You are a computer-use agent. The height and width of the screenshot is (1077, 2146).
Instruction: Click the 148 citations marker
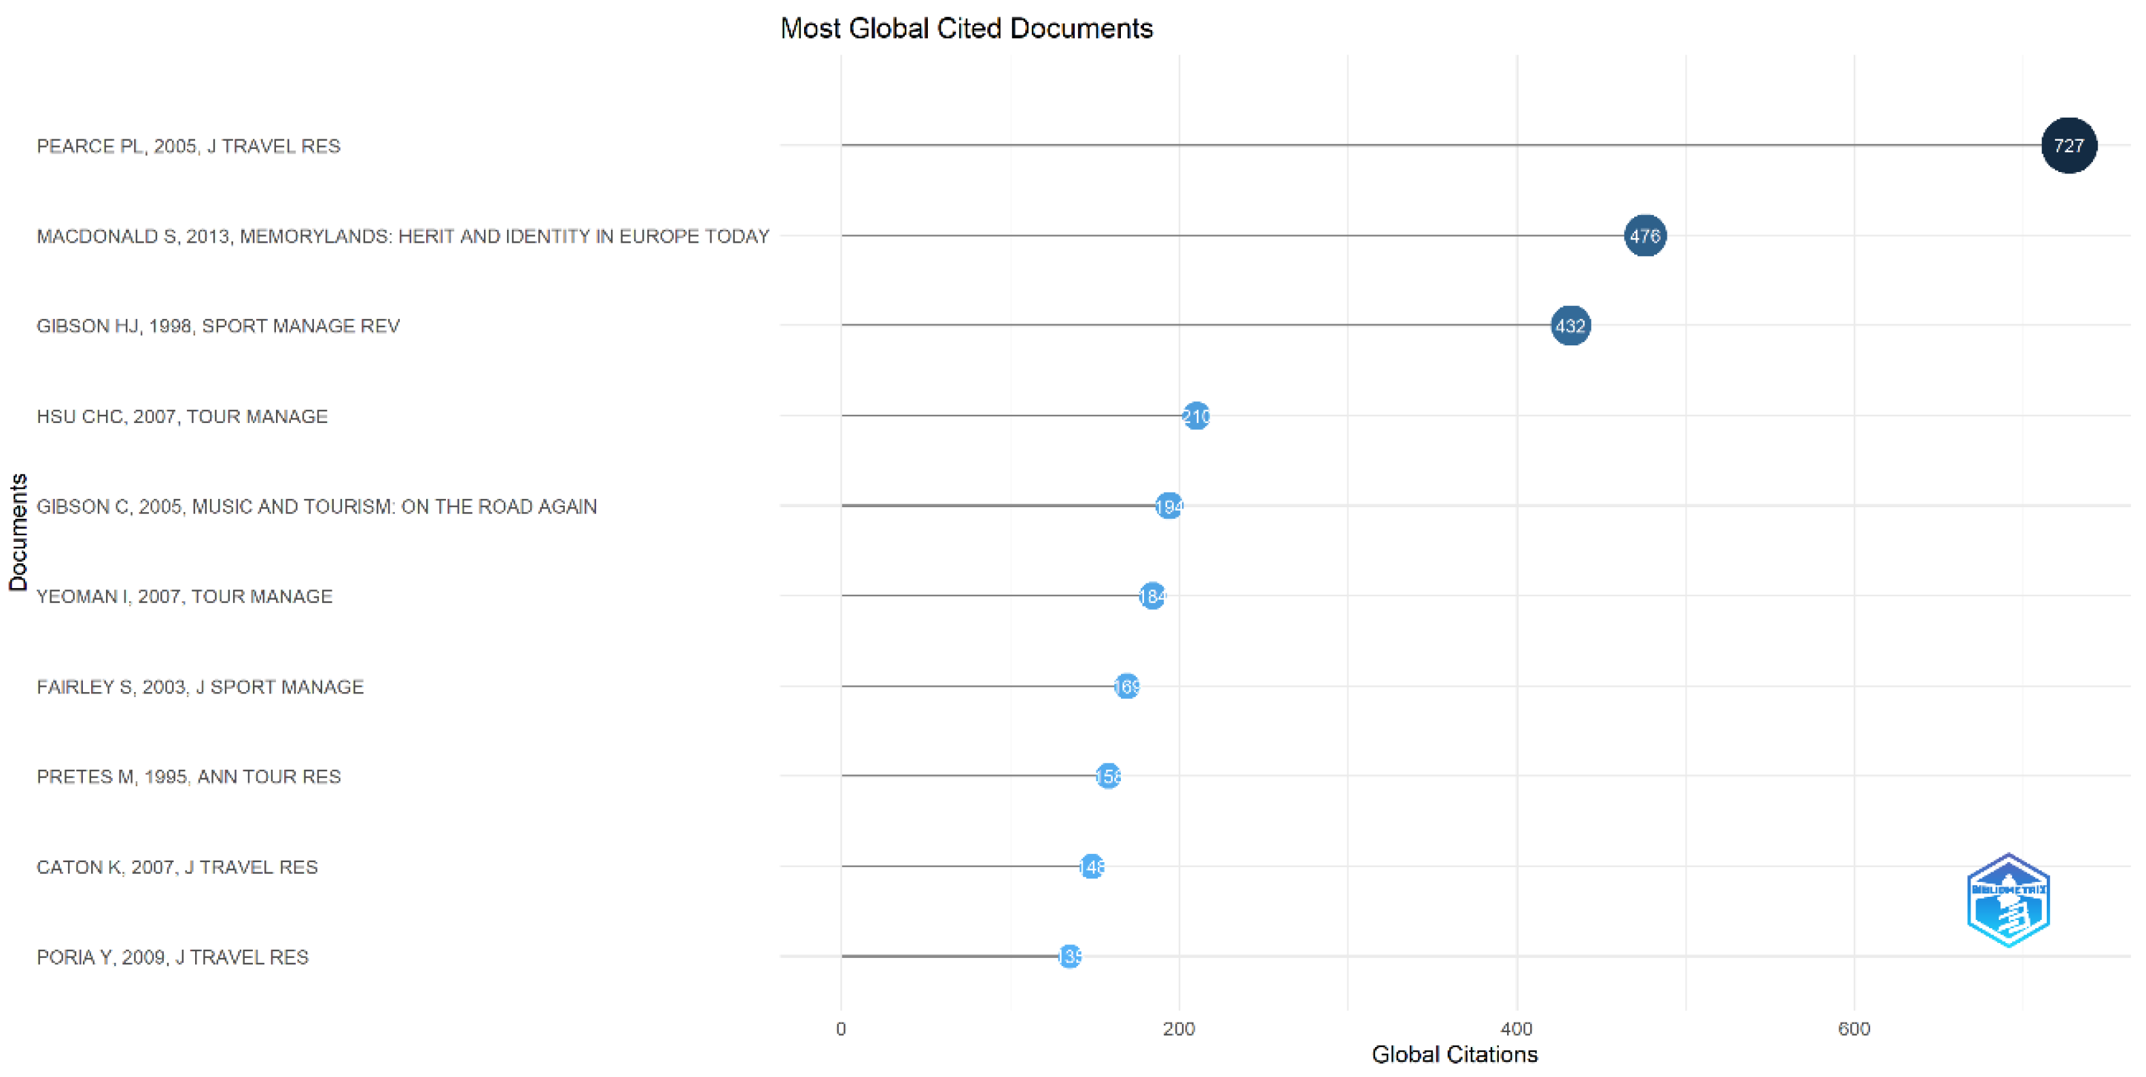[x=1091, y=867]
